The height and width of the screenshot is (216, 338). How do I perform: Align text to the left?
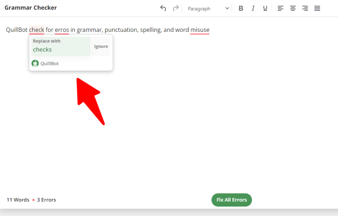click(280, 8)
